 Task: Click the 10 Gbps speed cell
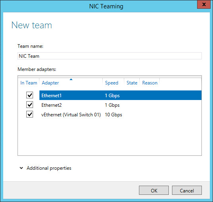click(113, 115)
